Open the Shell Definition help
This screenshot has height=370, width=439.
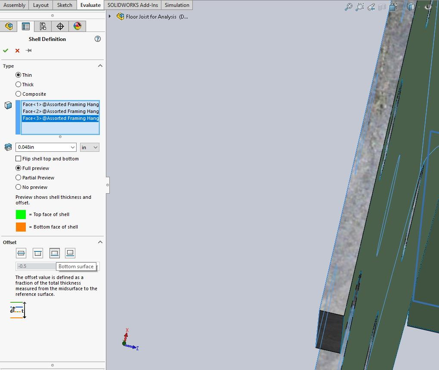pyautogui.click(x=98, y=39)
